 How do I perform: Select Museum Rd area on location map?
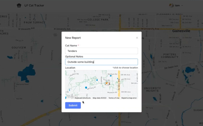click(112, 92)
